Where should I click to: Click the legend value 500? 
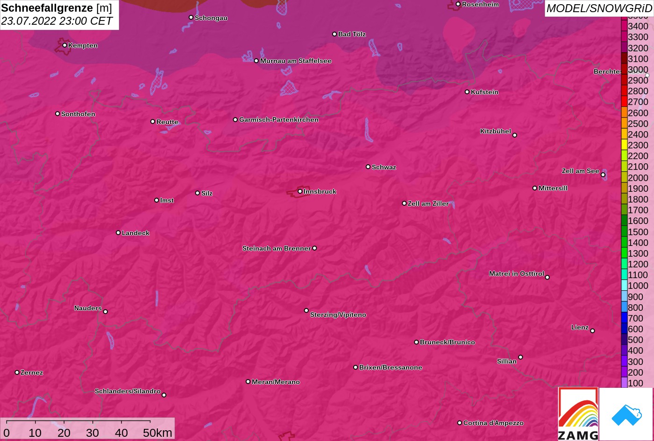tap(636, 340)
